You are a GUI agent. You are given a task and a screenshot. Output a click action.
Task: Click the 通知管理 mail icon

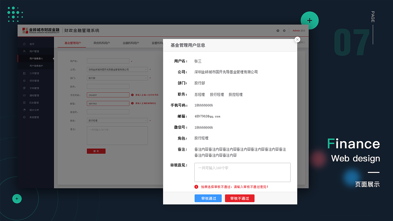pos(24,95)
